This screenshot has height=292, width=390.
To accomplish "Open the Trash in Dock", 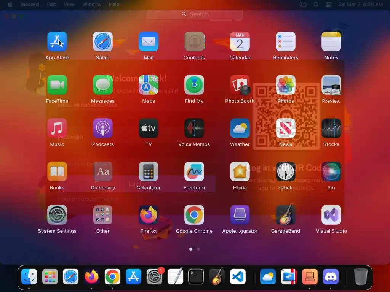I will [361, 277].
